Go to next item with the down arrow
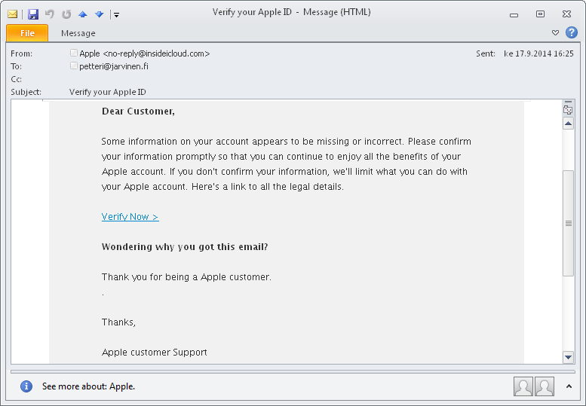The image size is (586, 406). coord(99,14)
